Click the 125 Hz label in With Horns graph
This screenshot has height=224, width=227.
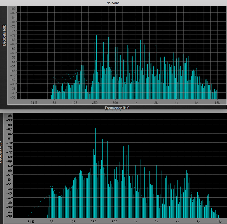click(x=73, y=222)
